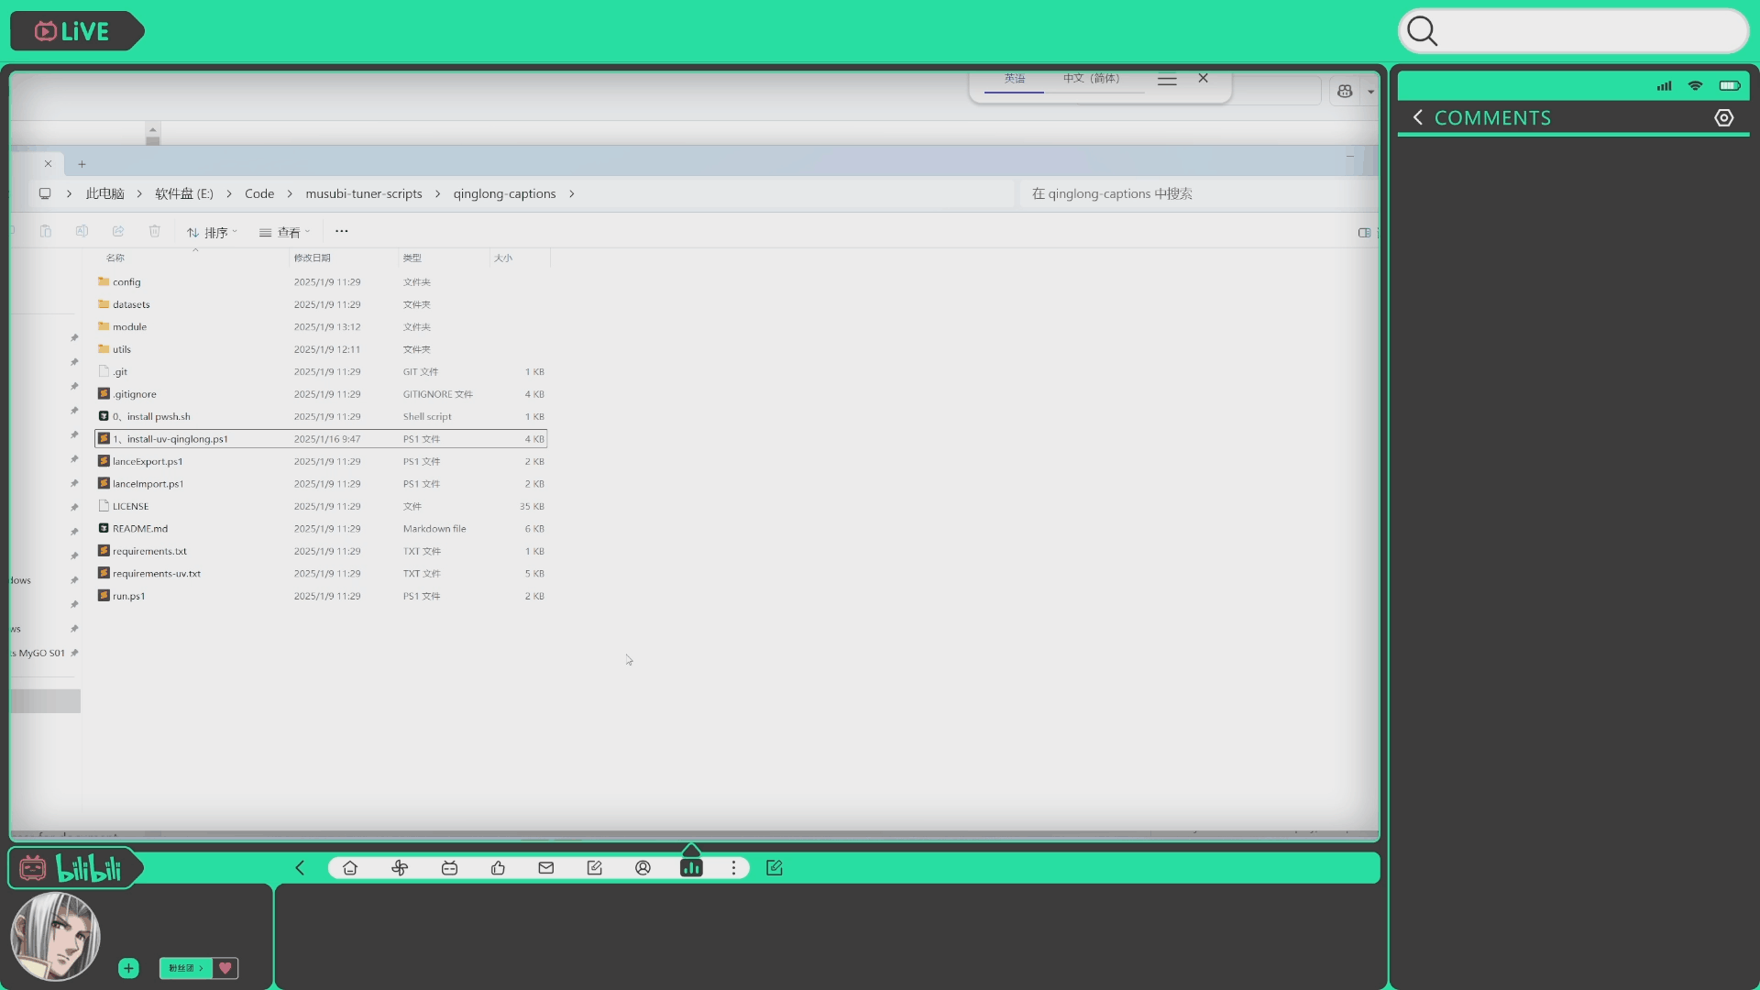Switch to 英语 language tab
The width and height of the screenshot is (1760, 990).
(x=1014, y=79)
